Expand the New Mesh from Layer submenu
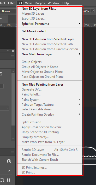 (x=50, y=54)
